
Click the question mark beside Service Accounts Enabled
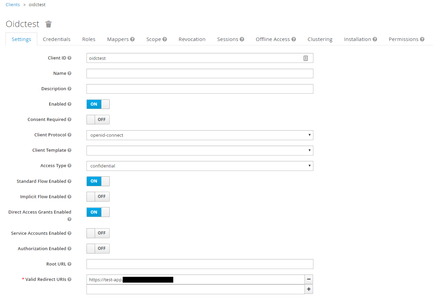(69, 233)
